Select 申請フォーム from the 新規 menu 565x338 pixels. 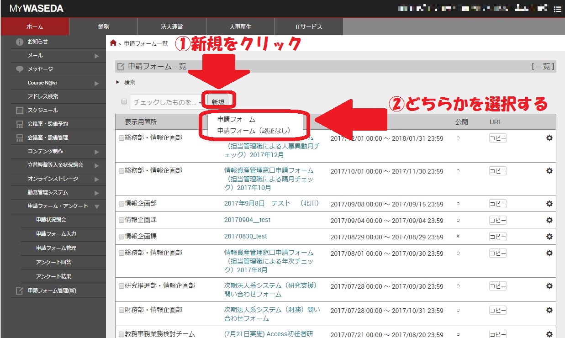tap(236, 120)
